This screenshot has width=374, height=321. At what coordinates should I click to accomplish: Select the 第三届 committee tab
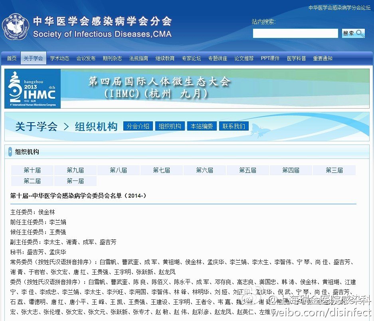pyautogui.click(x=334, y=170)
